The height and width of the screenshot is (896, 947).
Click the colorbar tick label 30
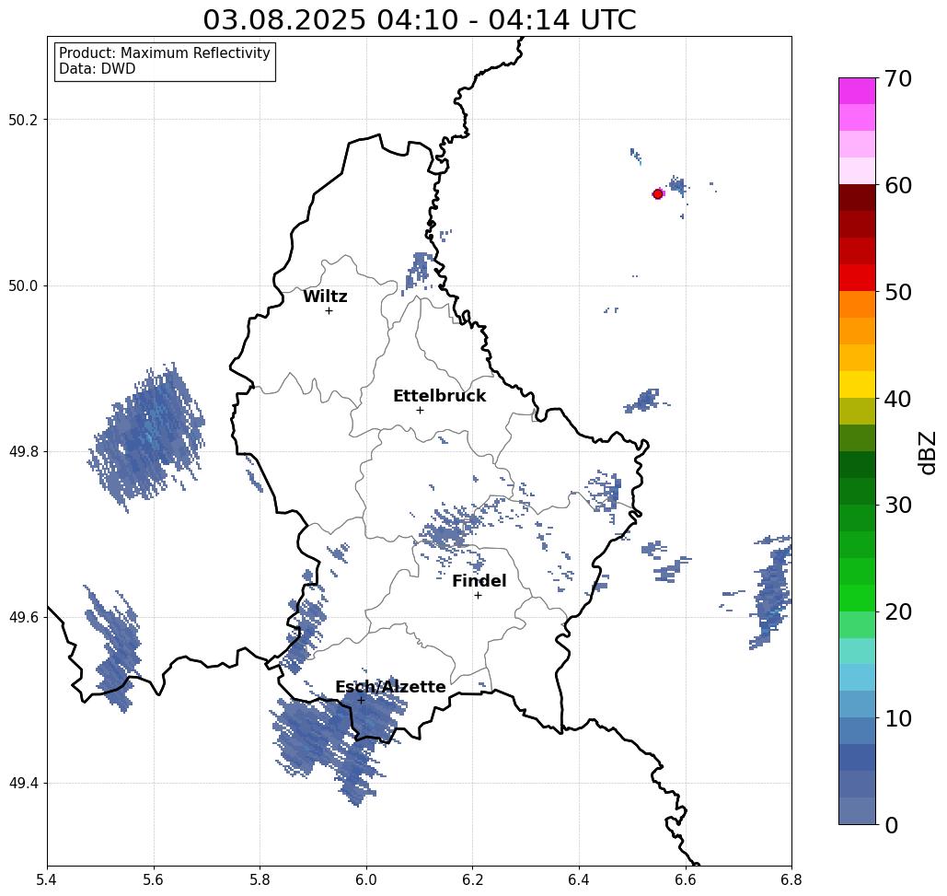click(x=897, y=505)
